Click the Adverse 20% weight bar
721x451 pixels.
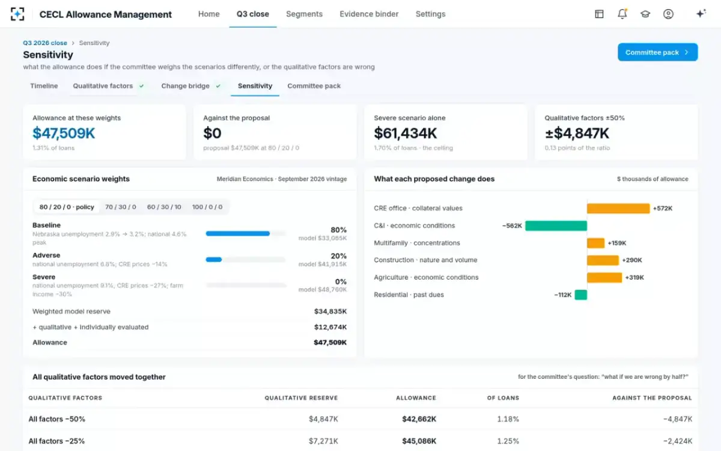click(x=246, y=260)
